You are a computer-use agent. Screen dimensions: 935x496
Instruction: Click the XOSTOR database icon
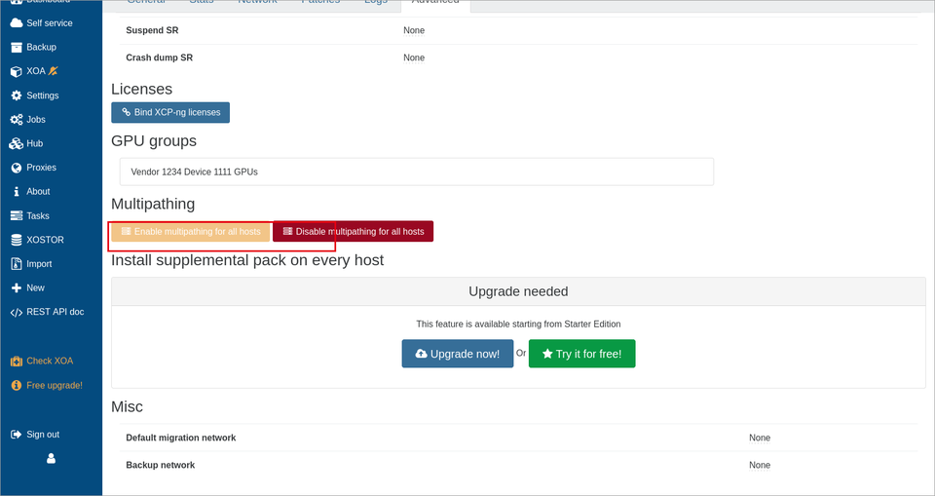point(17,240)
